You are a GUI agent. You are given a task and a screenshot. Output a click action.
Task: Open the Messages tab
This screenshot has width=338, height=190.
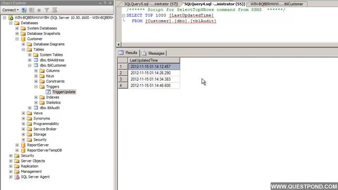(153, 53)
